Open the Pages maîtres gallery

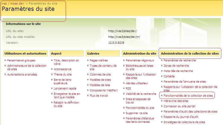(x=99, y=60)
